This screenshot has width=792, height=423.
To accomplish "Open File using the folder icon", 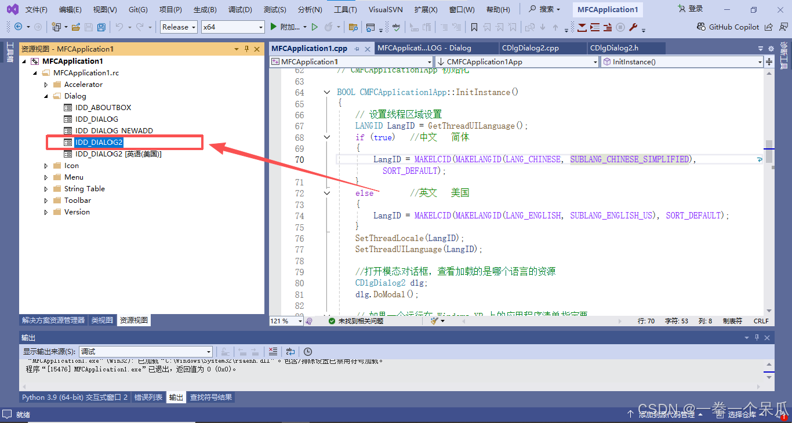I will point(76,27).
